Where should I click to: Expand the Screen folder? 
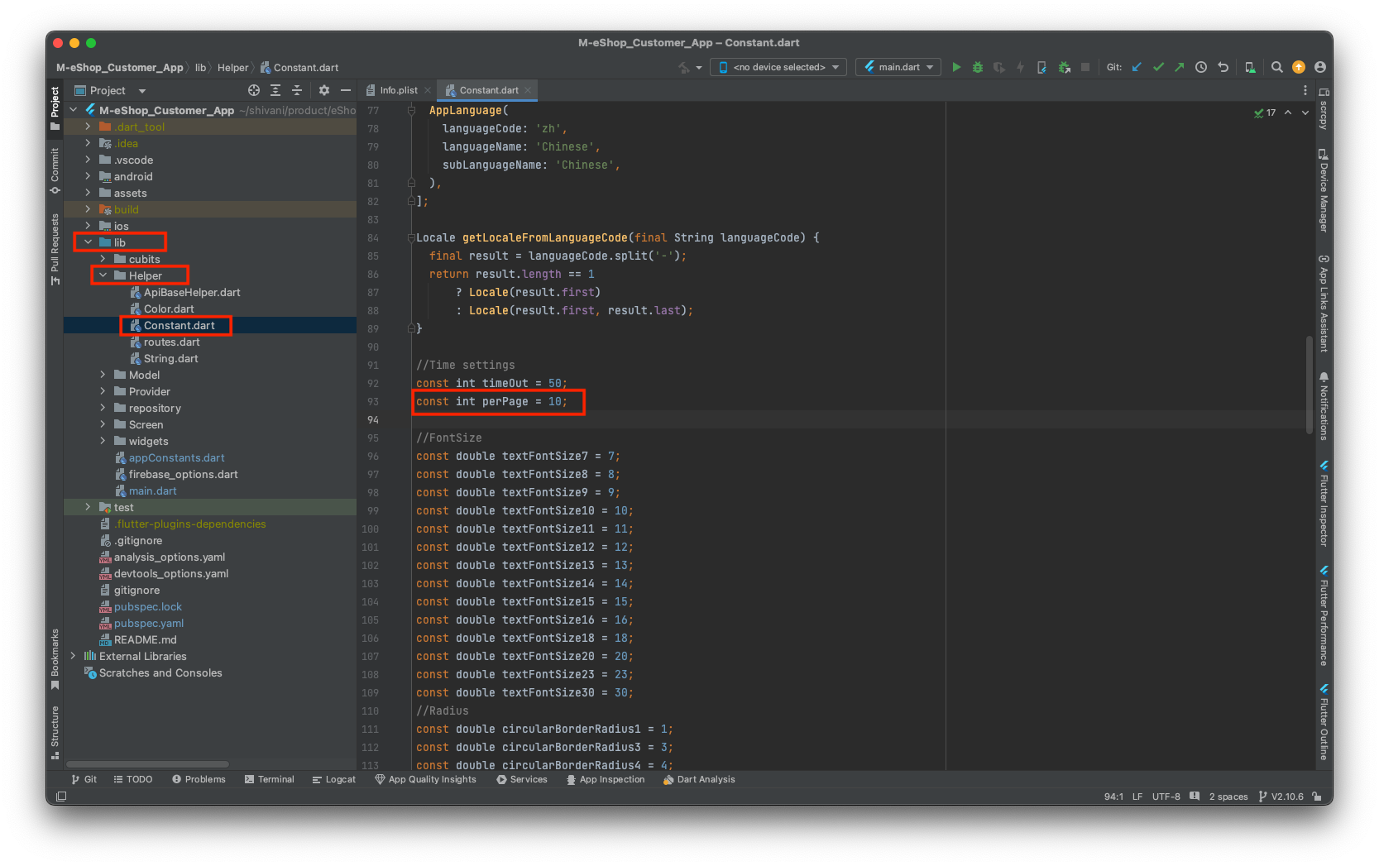tap(103, 424)
